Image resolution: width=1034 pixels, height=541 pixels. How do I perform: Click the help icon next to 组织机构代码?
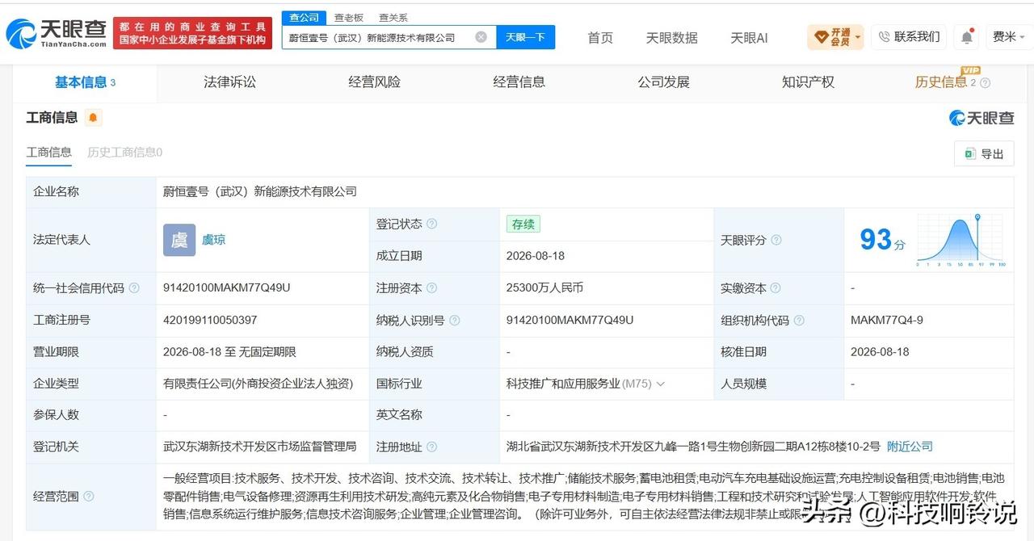(799, 321)
